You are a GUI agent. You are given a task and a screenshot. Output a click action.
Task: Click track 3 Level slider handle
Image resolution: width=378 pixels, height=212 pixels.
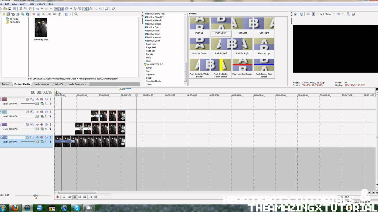coord(37,129)
